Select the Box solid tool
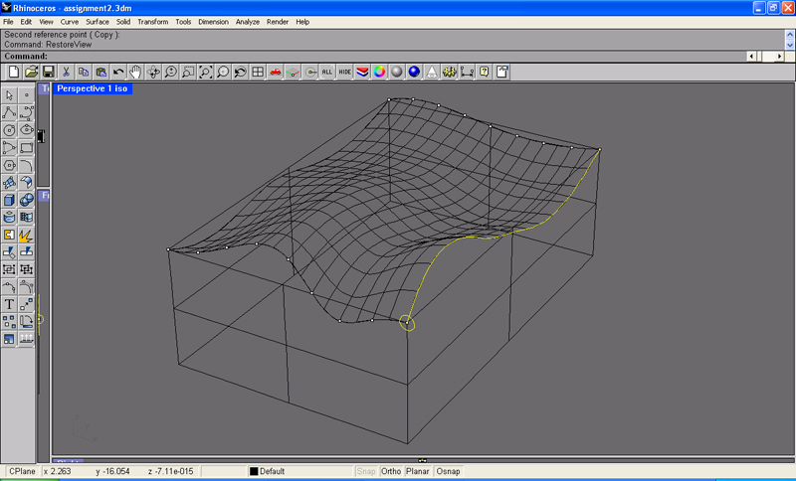The height and width of the screenshot is (481, 796). point(9,200)
